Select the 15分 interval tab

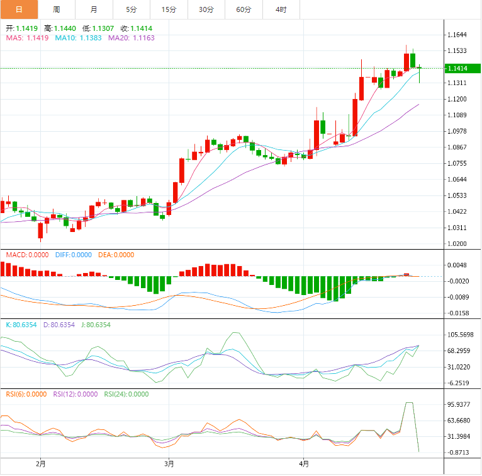tap(169, 9)
